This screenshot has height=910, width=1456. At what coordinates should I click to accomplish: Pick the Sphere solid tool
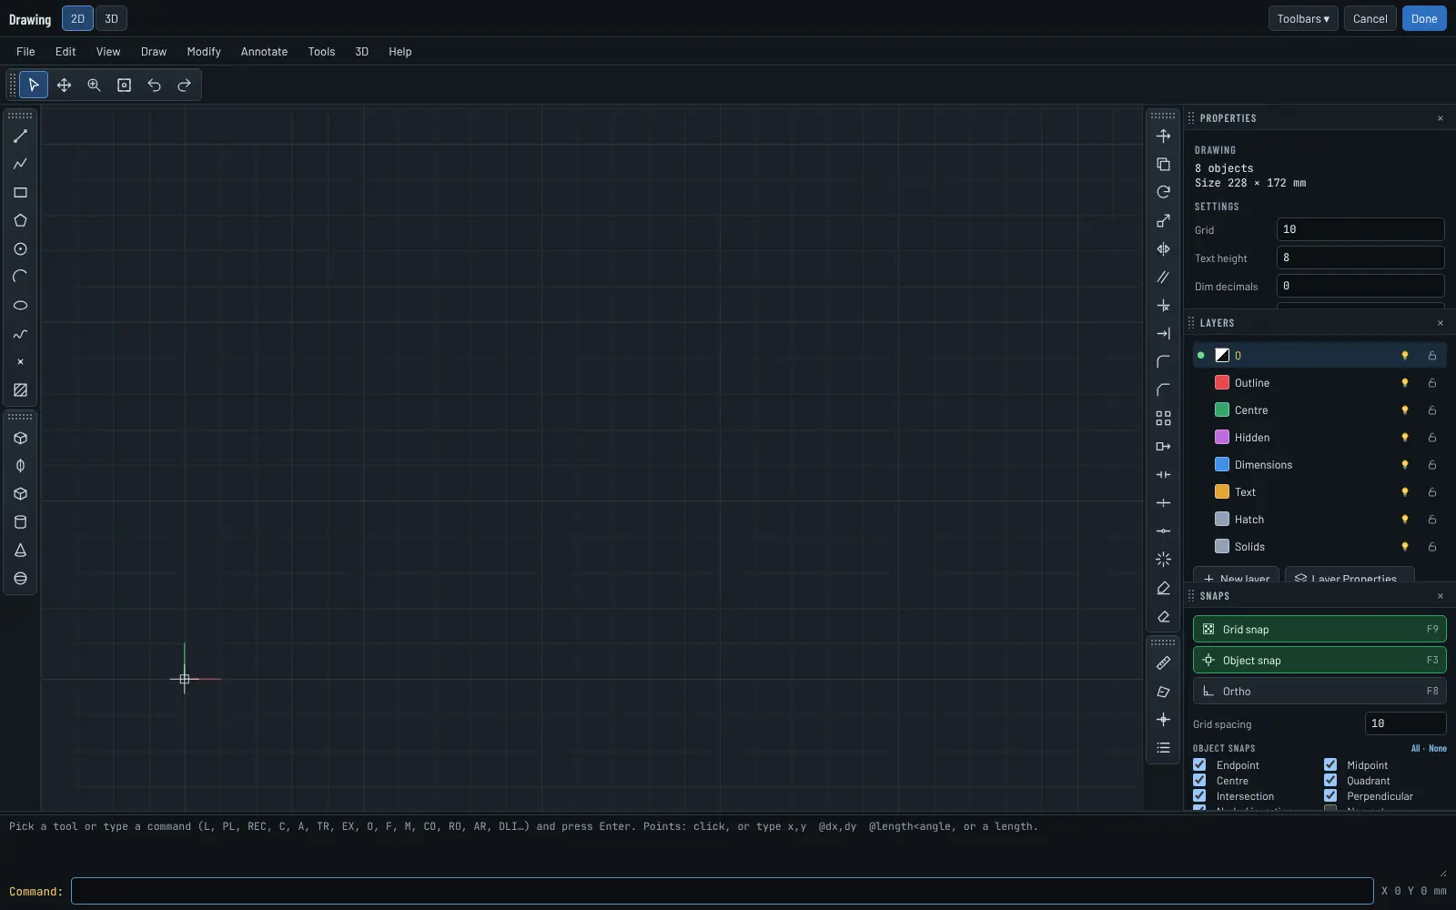(x=20, y=579)
